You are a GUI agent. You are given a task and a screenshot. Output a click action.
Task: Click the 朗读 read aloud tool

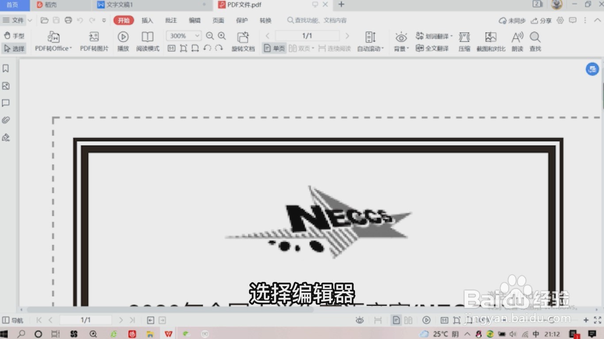click(517, 41)
